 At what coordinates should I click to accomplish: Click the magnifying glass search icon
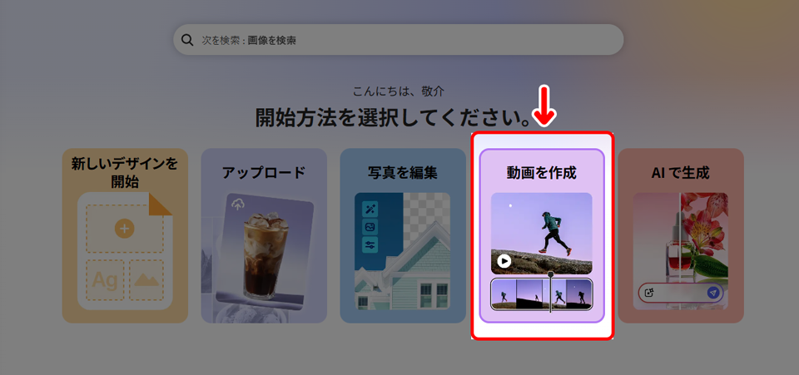187,40
